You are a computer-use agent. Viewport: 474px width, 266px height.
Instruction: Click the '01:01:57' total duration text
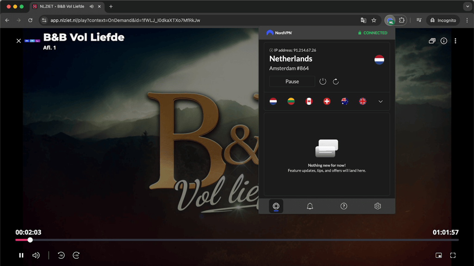click(x=446, y=232)
